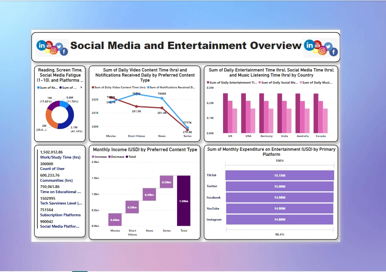Click the Facebook icon left of the title
The image size is (386, 272).
pyautogui.click(x=64, y=52)
